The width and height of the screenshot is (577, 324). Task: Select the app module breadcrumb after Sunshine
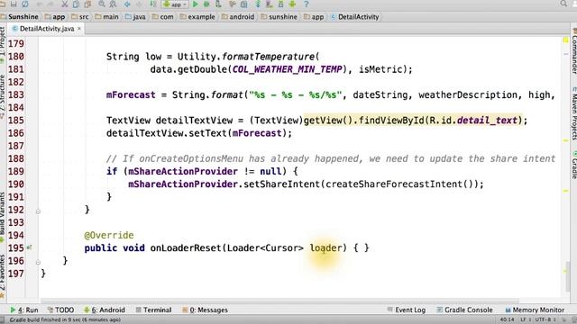tap(54, 17)
